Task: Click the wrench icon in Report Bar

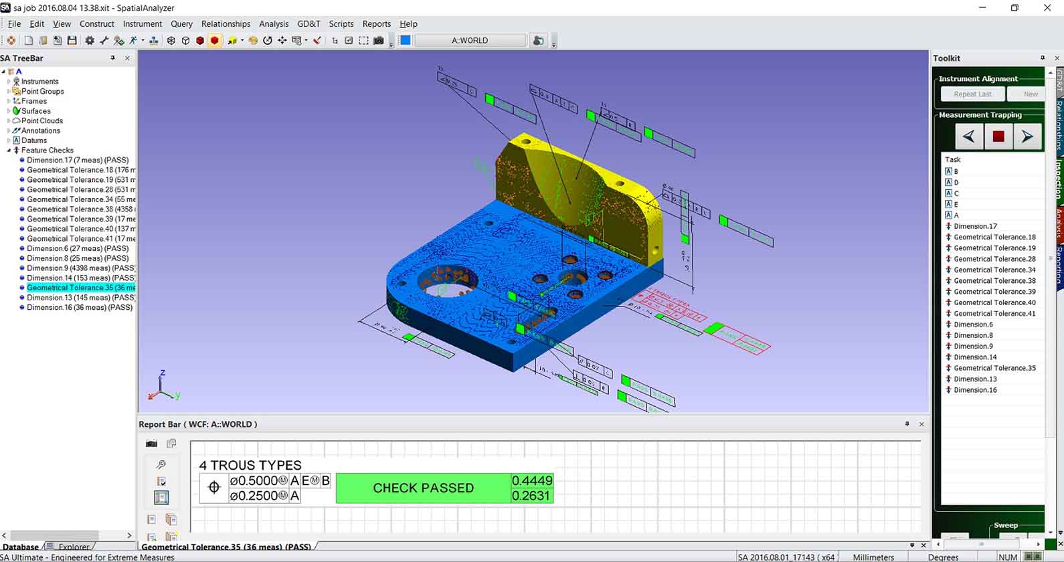Action: pos(161,464)
